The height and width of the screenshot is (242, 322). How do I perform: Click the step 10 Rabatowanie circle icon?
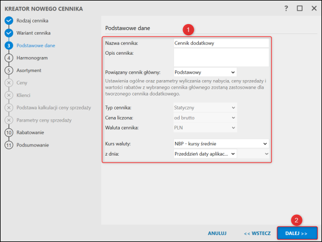point(9,133)
